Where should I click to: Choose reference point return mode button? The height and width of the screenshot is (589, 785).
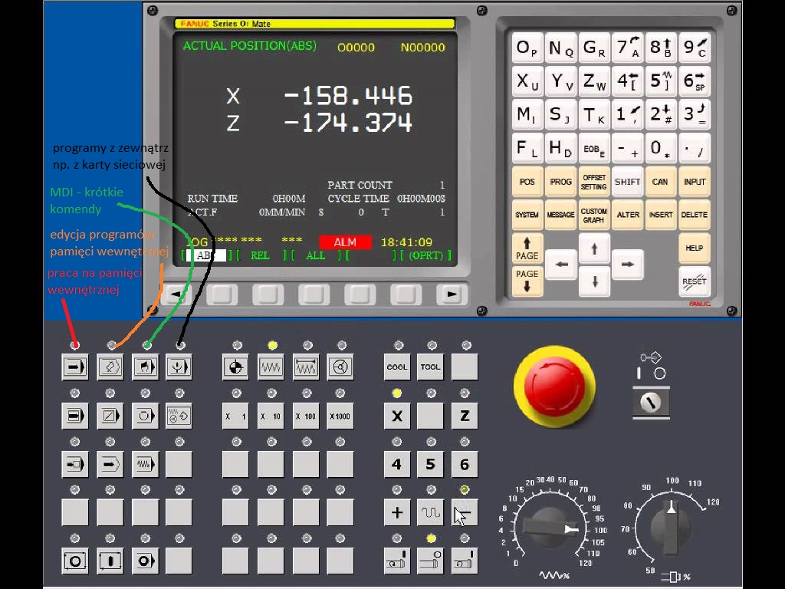tap(236, 367)
